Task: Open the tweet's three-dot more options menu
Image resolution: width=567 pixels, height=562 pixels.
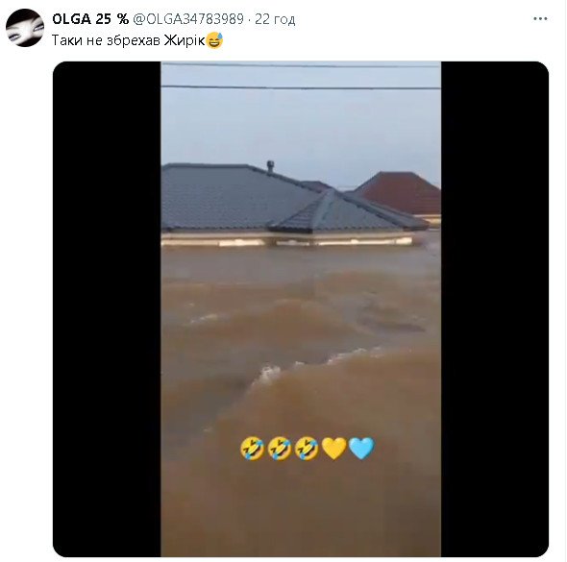Action: point(540,19)
